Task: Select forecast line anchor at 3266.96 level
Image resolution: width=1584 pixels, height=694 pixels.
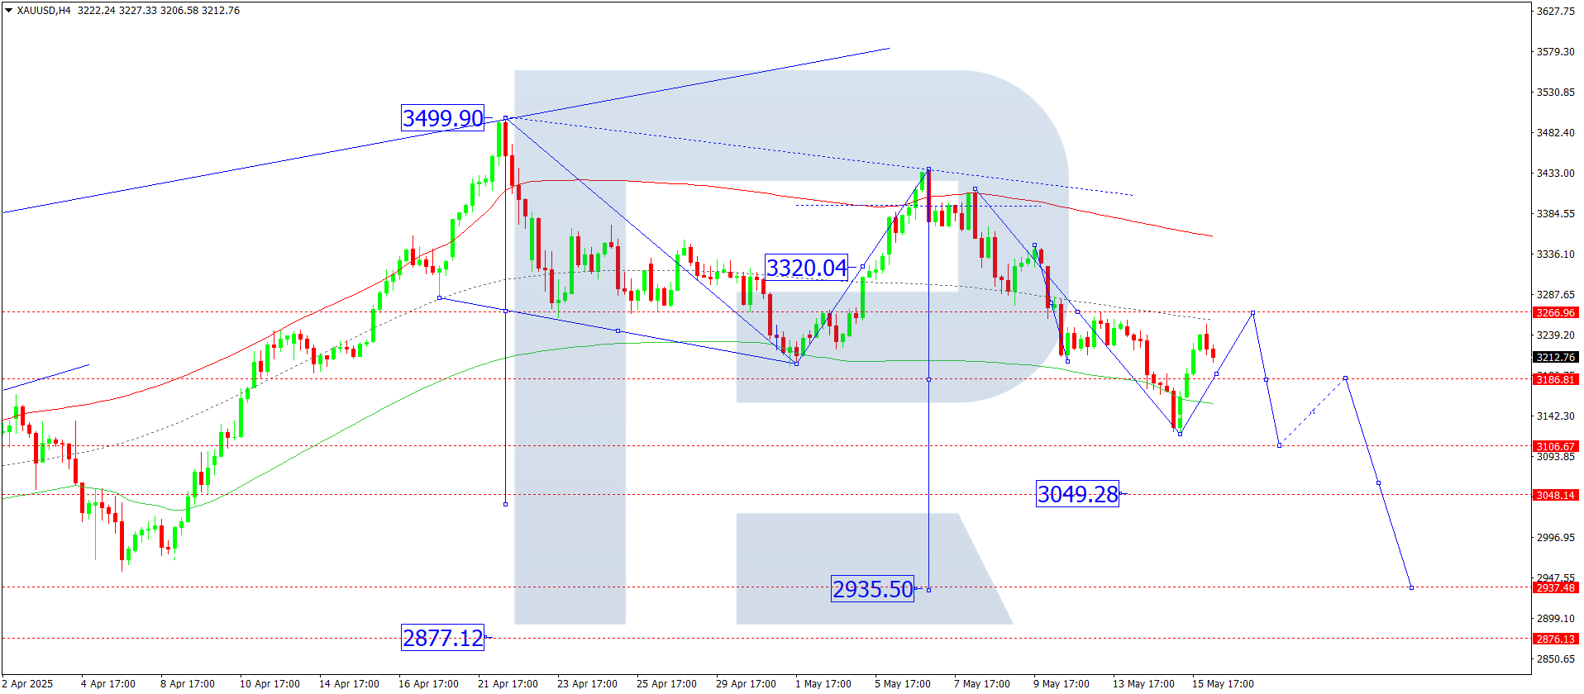Action: [1253, 313]
